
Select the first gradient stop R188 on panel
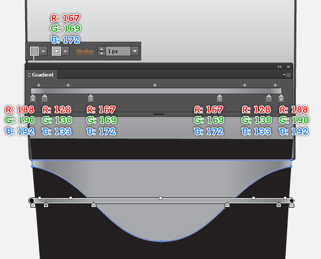coord(33,98)
